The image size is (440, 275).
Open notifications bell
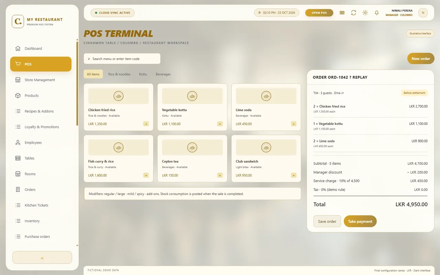pos(377,13)
